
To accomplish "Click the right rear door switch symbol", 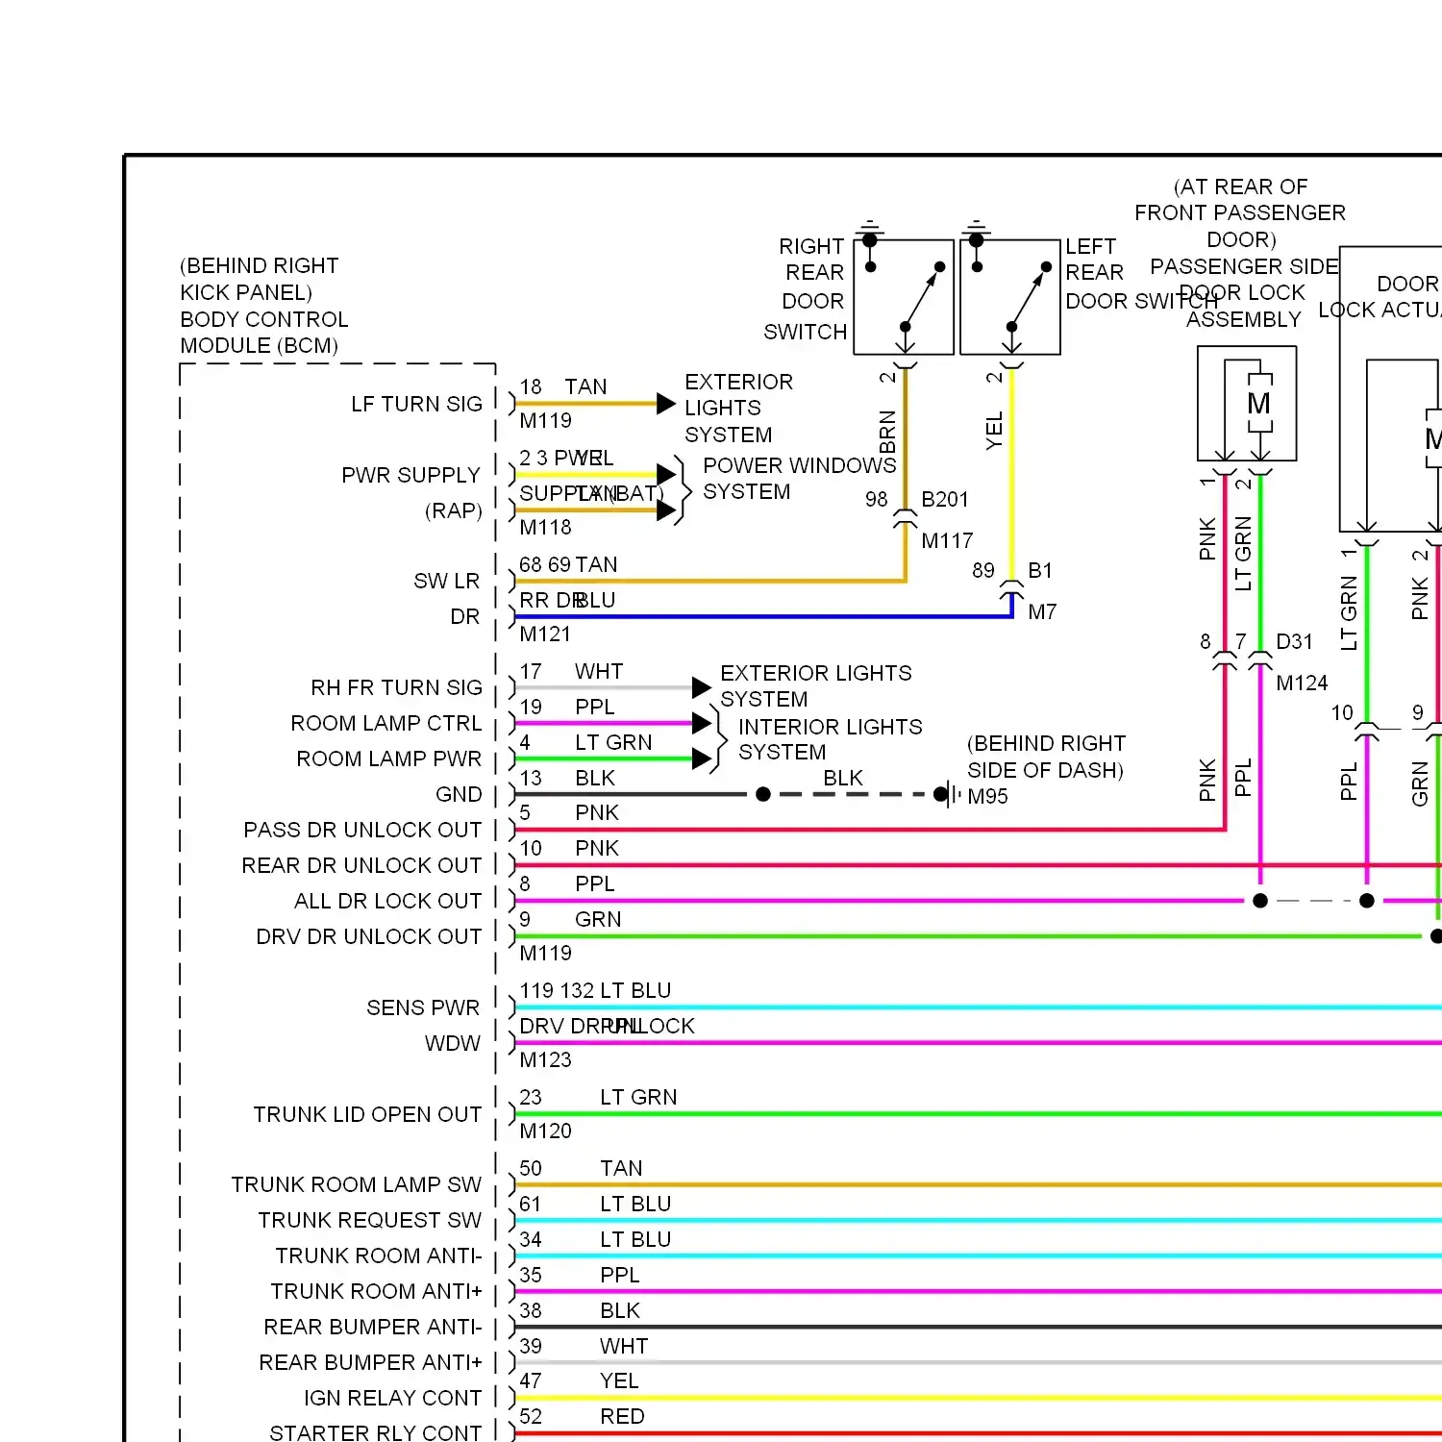I will tap(904, 297).
